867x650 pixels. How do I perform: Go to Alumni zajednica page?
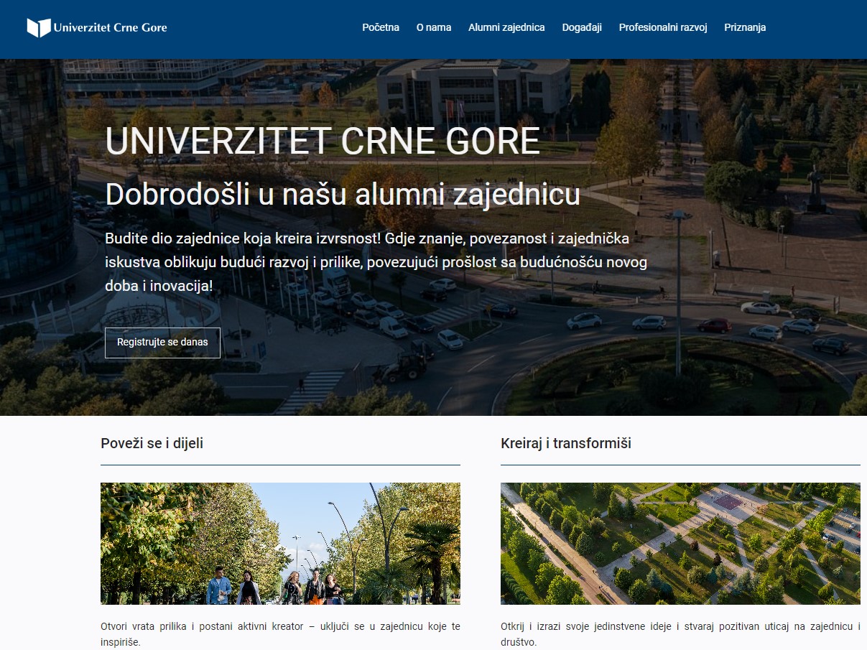click(506, 27)
